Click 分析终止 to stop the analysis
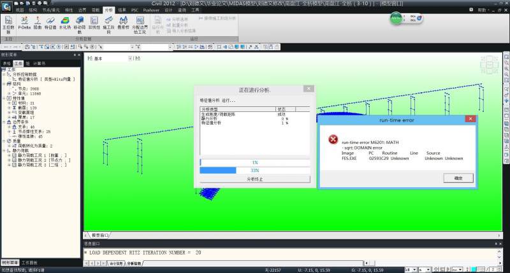Viewport: 510px width, 273px height. (x=254, y=179)
